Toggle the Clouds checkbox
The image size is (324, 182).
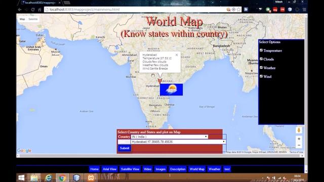[x=261, y=59]
